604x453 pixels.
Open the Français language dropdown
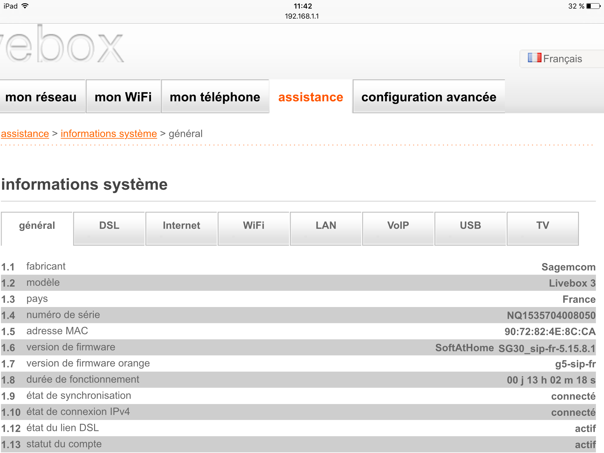pyautogui.click(x=562, y=59)
